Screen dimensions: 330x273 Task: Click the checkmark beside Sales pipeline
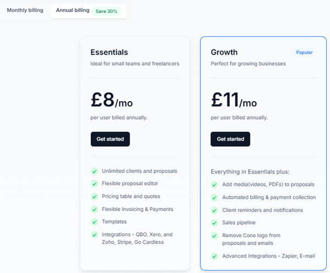215,223
